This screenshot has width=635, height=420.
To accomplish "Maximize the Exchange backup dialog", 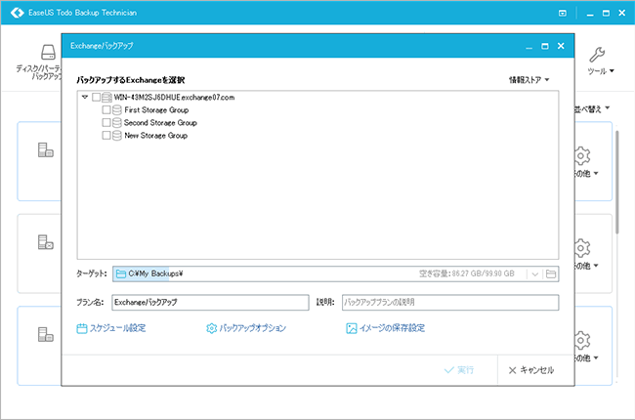I will pos(545,46).
